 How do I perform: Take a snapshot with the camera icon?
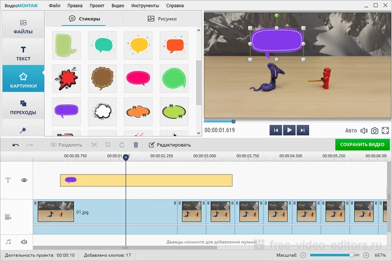375,130
